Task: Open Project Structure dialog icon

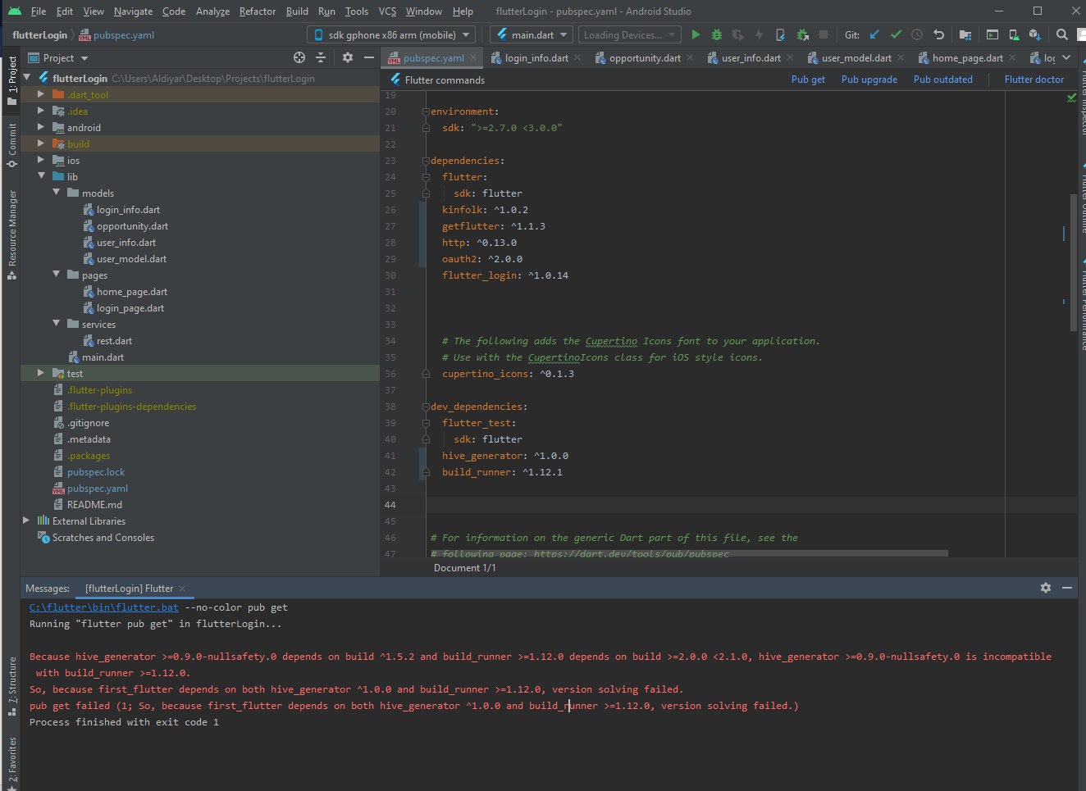Action: coord(965,34)
